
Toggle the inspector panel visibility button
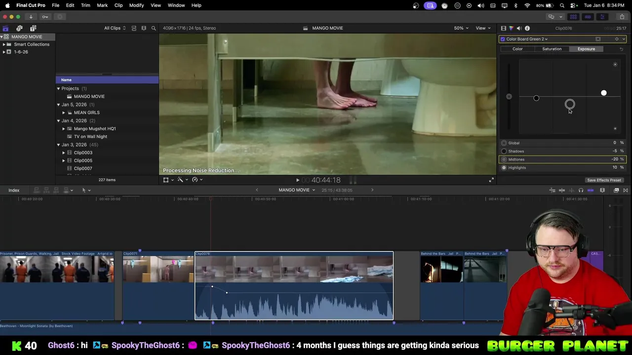click(x=602, y=17)
